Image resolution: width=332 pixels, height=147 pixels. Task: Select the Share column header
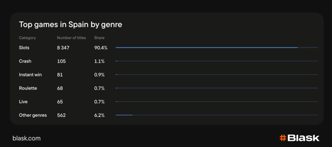click(99, 38)
